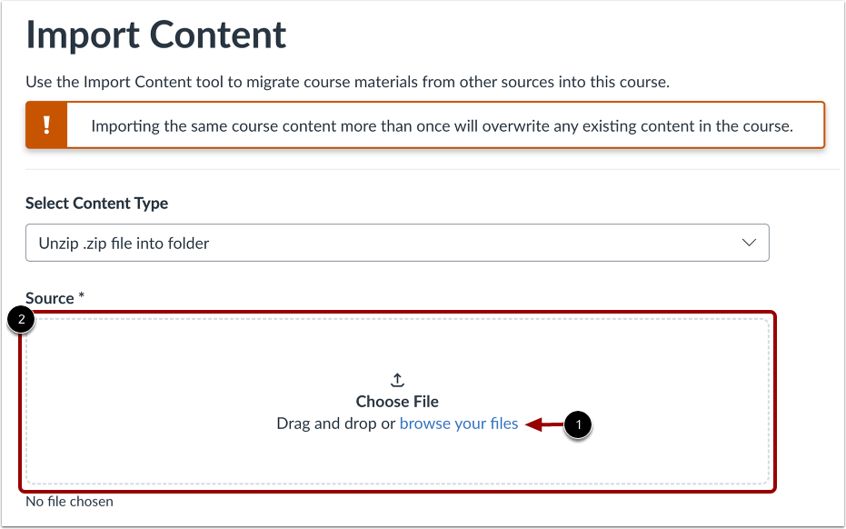Click the Select Content Type label
Screen dimensions: 846x529
tap(95, 203)
